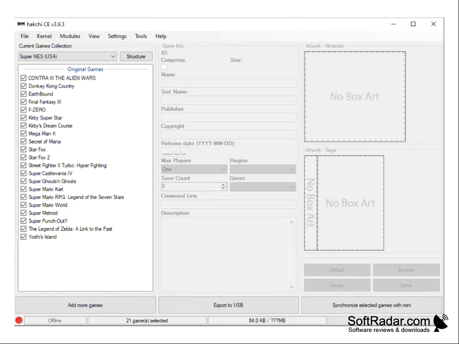Viewport: 459px width, 344px height.
Task: Click the Sort Name input field
Action: coord(229,100)
